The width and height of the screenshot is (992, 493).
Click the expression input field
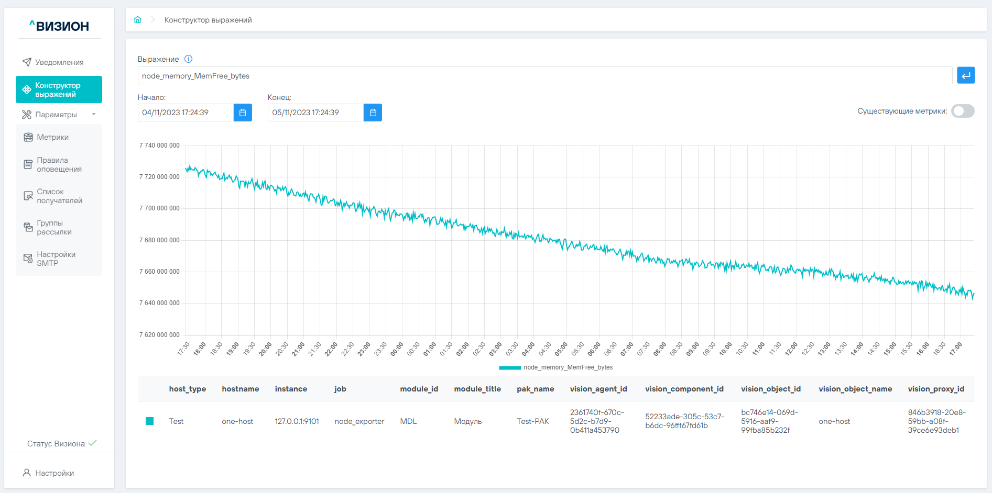544,76
